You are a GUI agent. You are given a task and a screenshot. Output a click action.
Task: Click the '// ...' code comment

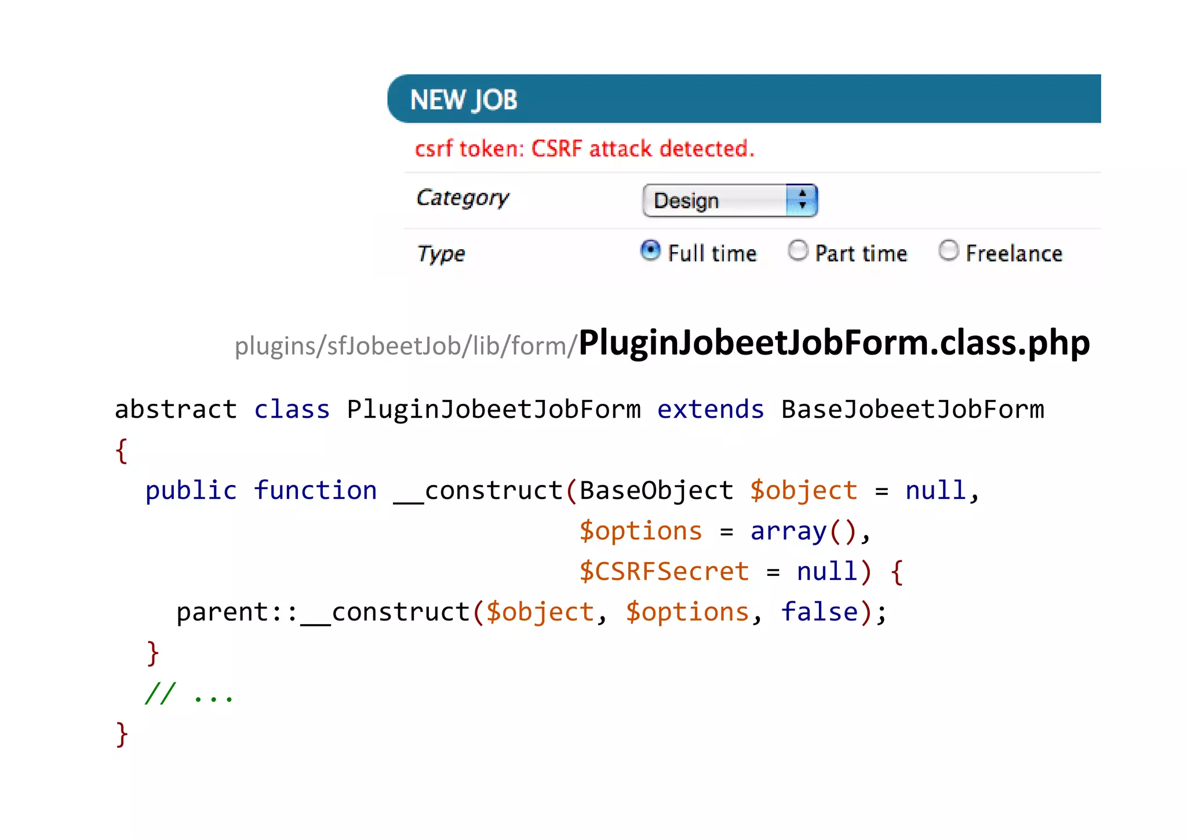click(x=189, y=693)
